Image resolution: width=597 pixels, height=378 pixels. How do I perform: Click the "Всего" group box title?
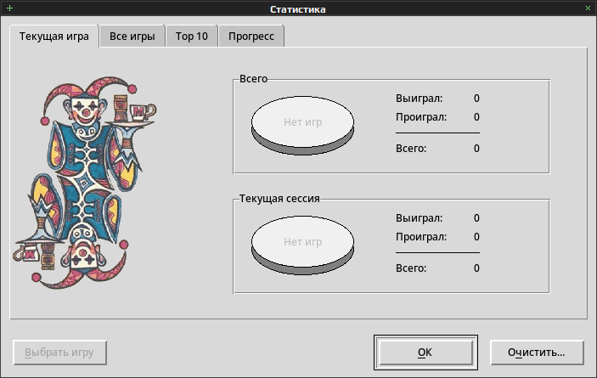(253, 79)
